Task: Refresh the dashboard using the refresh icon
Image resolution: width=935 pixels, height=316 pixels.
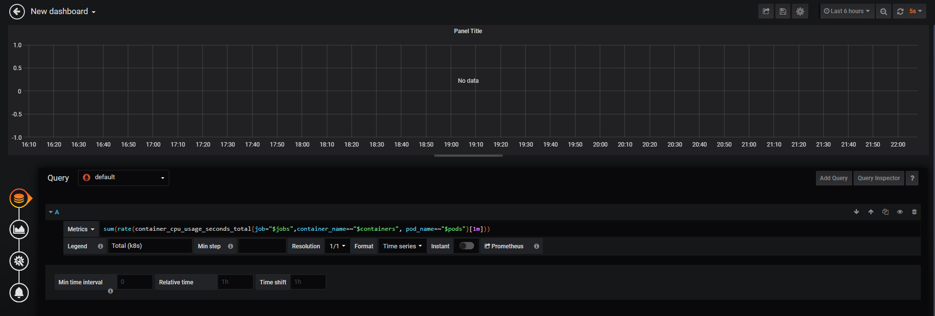Action: pyautogui.click(x=900, y=11)
